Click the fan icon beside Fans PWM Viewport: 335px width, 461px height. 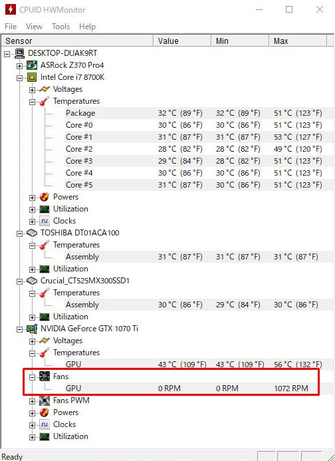(x=45, y=400)
